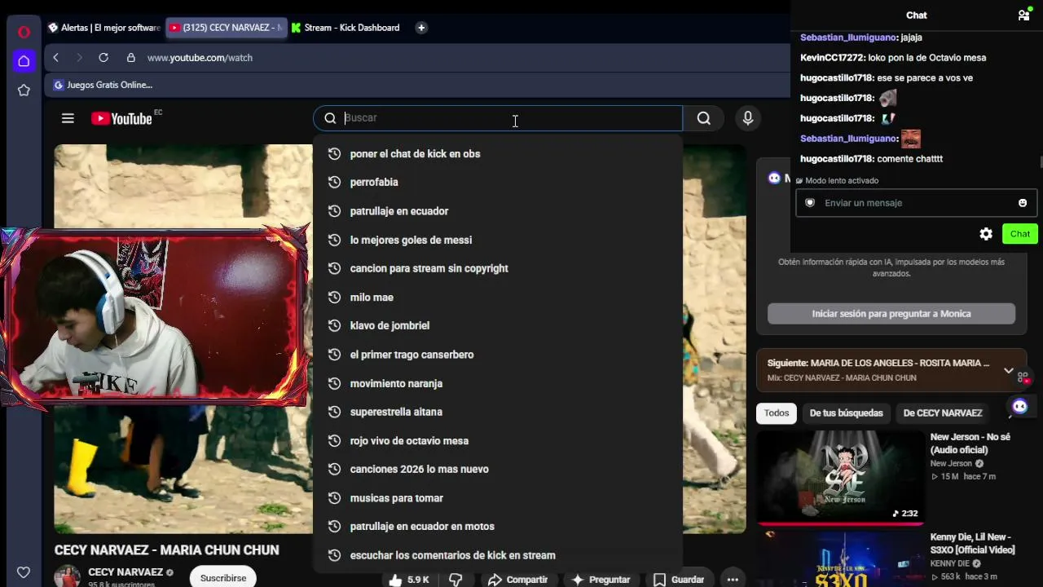Click the padlock site info icon
The image size is (1043, 587).
130,58
